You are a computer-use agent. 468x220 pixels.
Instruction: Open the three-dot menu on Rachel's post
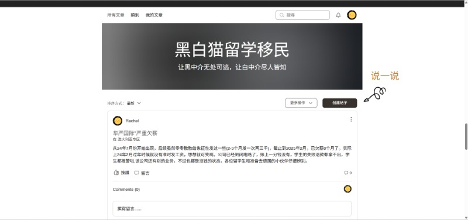(x=351, y=119)
